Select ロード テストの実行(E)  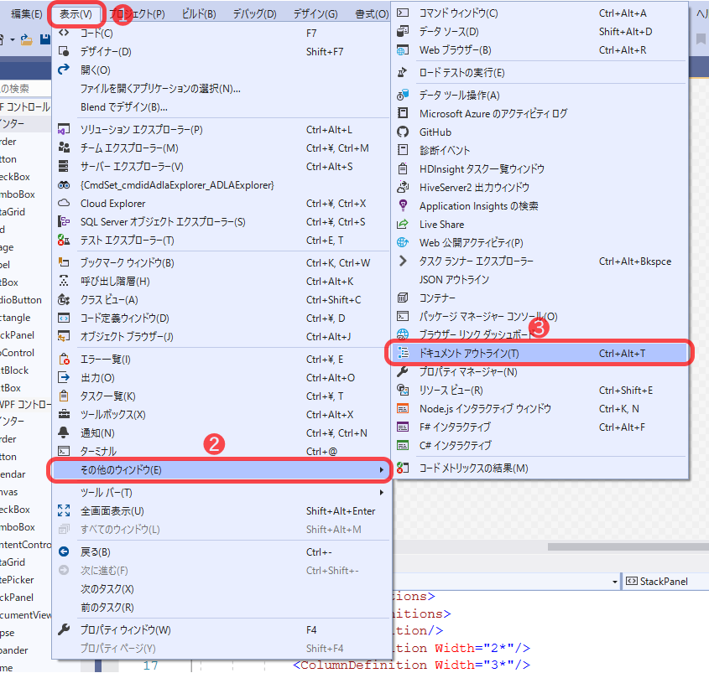(539, 72)
